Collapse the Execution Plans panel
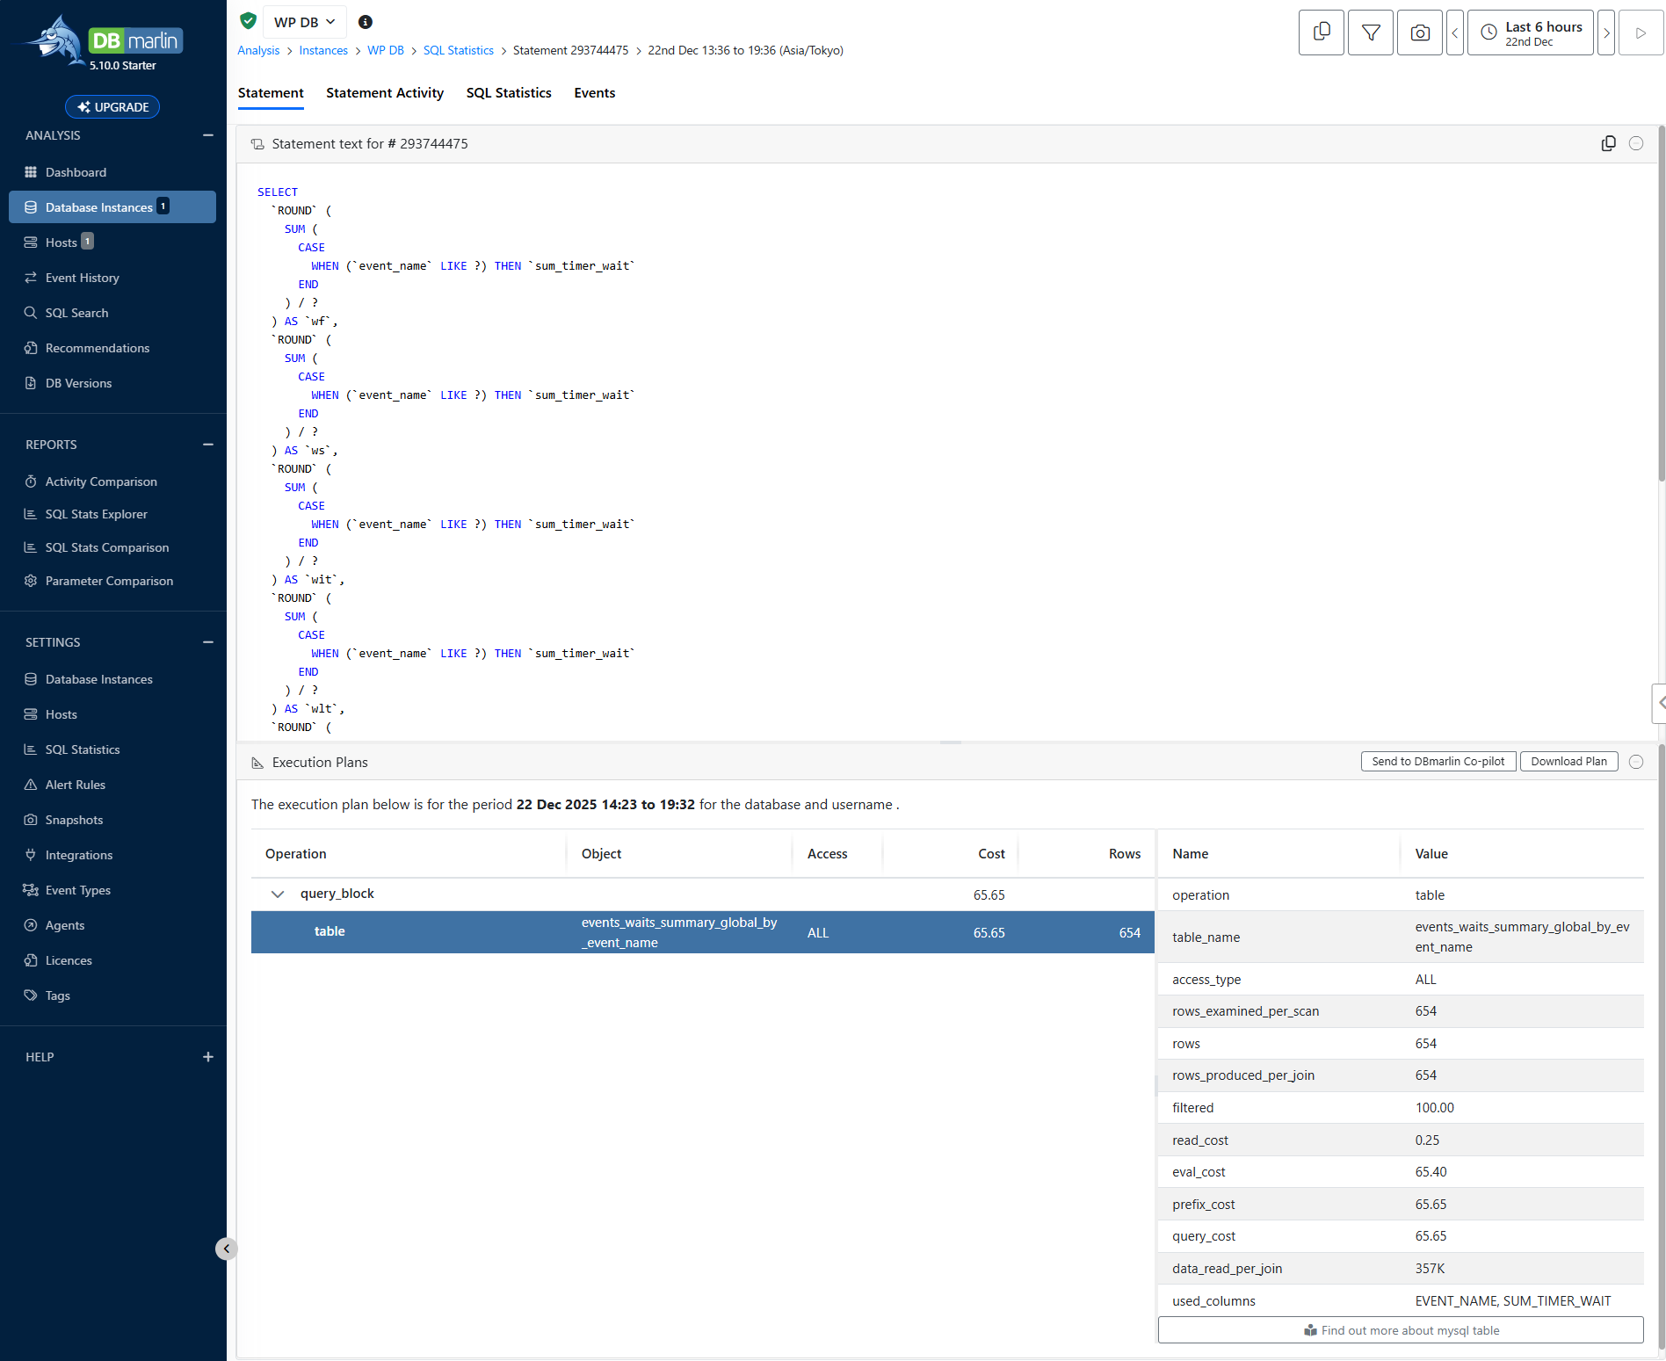The image size is (1666, 1361). [x=1636, y=762]
